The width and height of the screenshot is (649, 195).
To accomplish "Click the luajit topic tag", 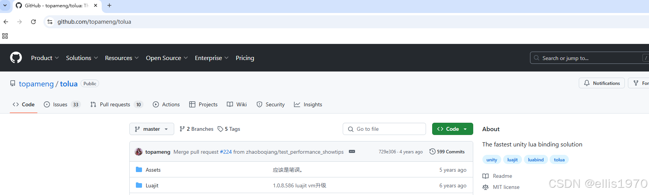I will pos(512,160).
